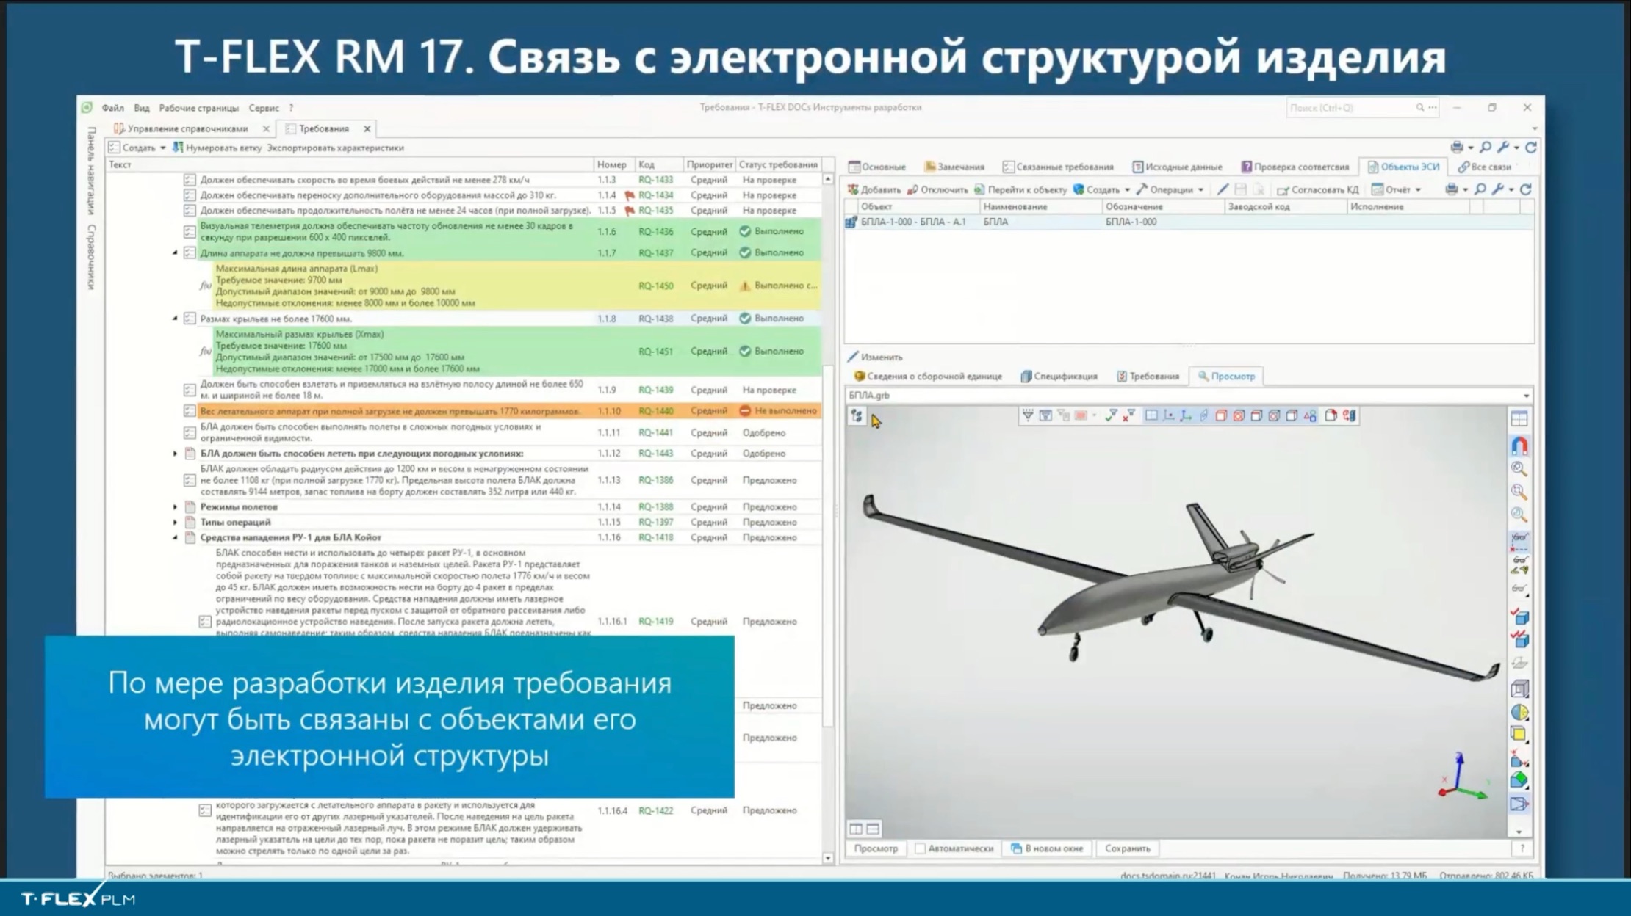Click the single-check blue cube icon on the right toolbar
Viewport: 1631px width, 916px height.
tap(1519, 615)
